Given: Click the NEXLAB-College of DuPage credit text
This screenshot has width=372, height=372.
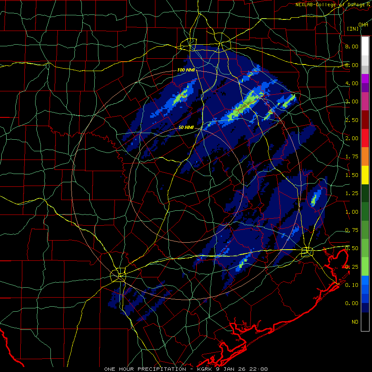Looking at the screenshot, I should [333, 5].
